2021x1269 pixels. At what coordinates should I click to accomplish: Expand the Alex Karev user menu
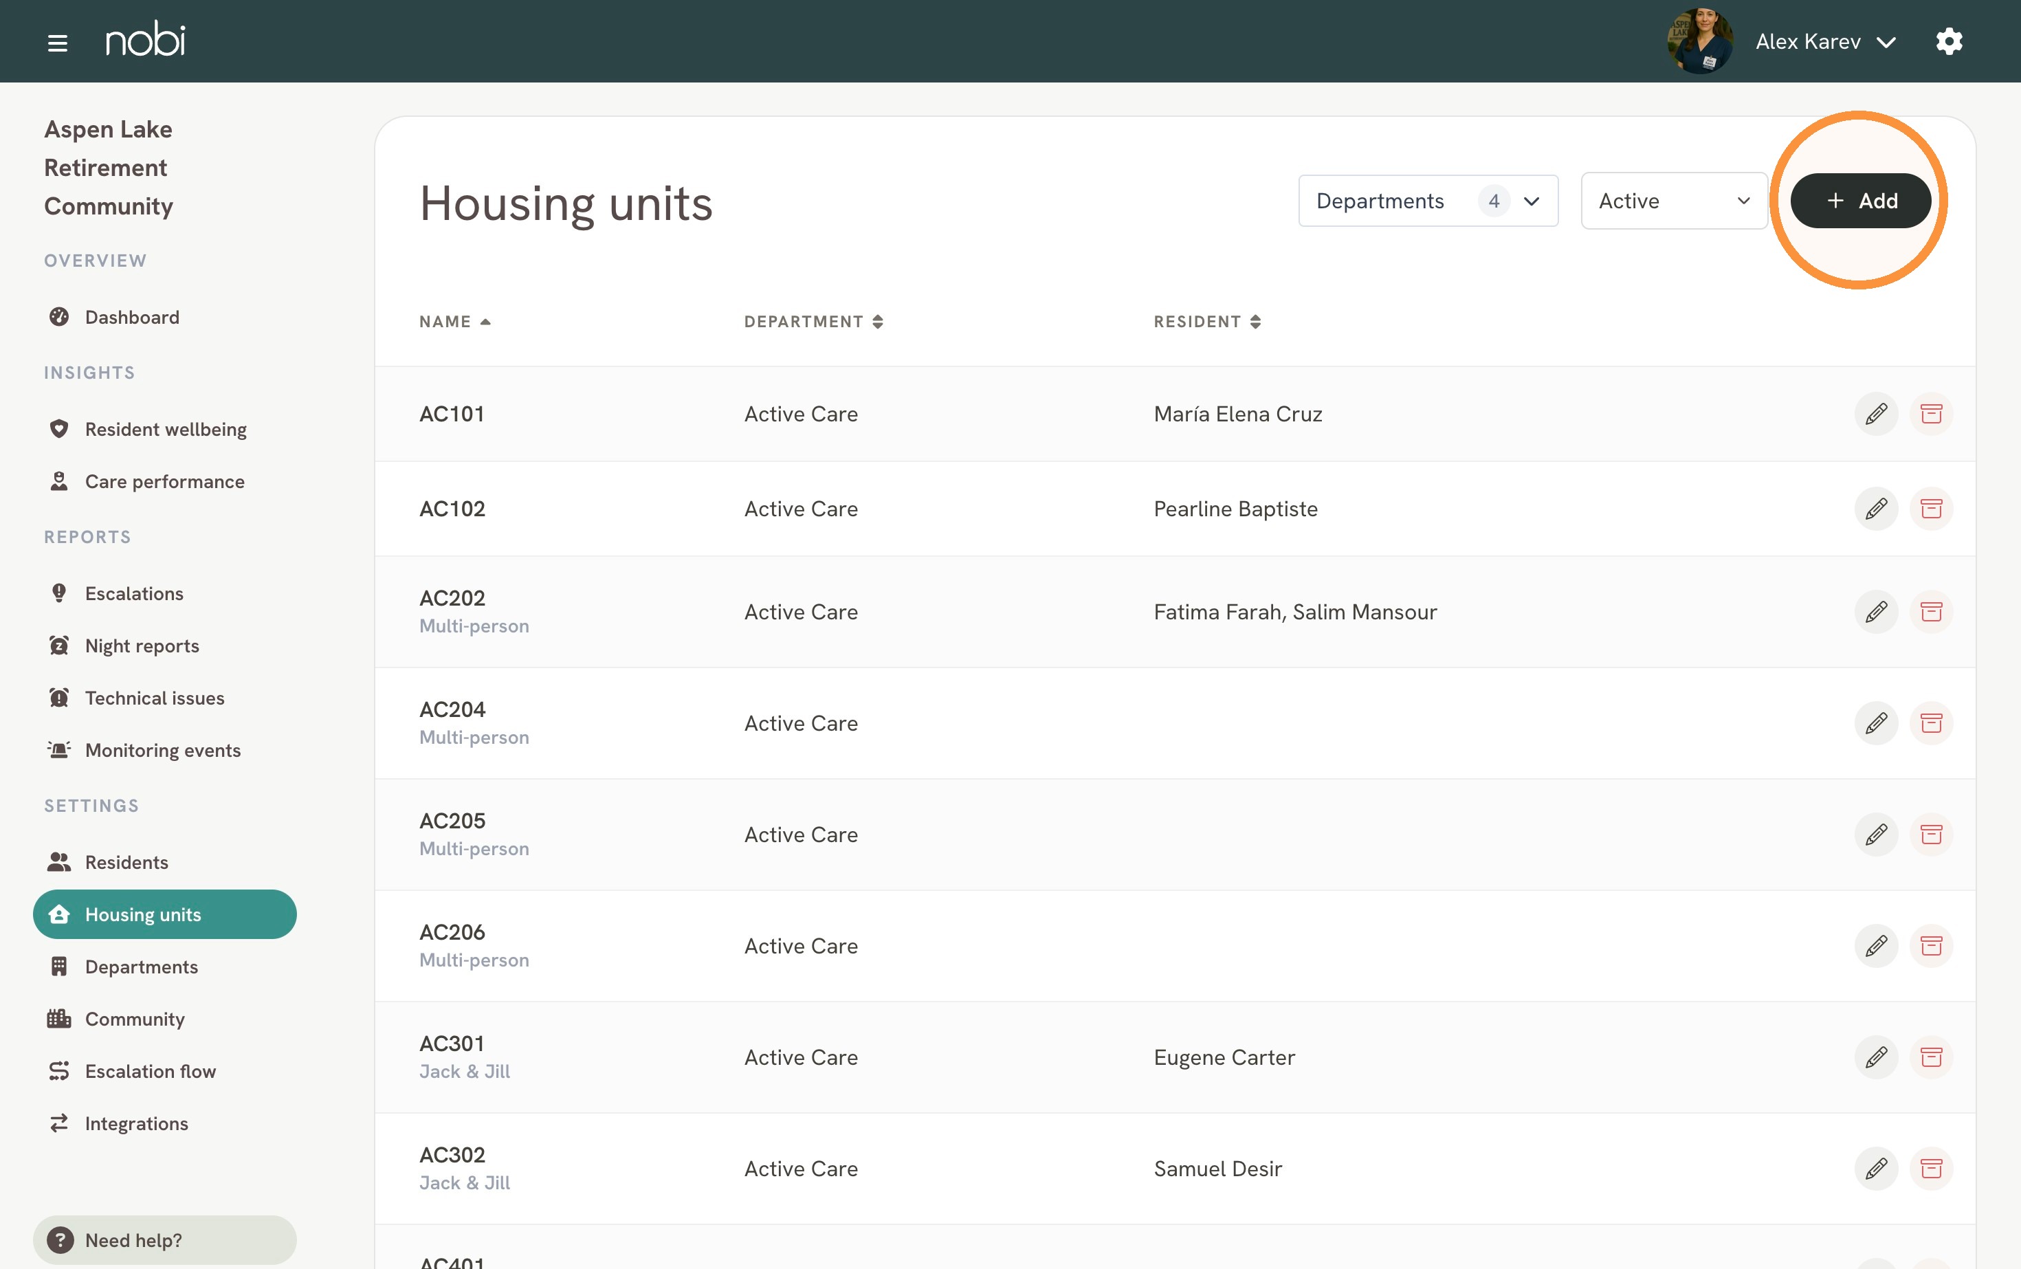tap(1826, 42)
